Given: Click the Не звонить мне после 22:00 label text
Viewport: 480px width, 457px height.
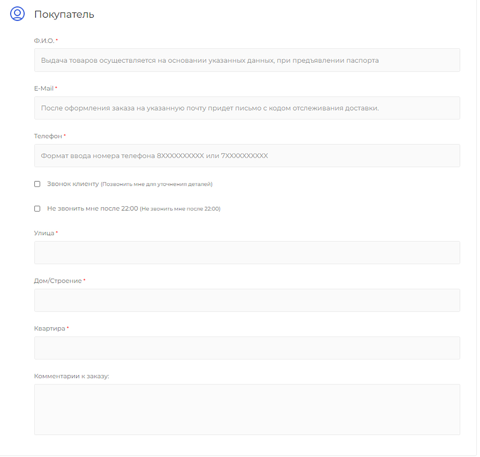Looking at the screenshot, I should pyautogui.click(x=92, y=209).
